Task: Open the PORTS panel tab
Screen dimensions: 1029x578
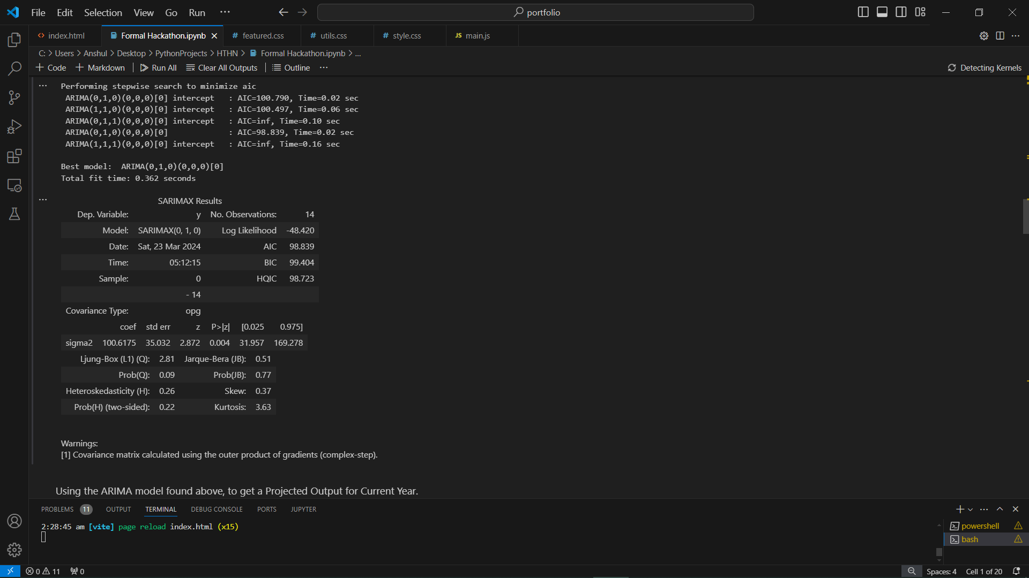Action: [x=266, y=509]
